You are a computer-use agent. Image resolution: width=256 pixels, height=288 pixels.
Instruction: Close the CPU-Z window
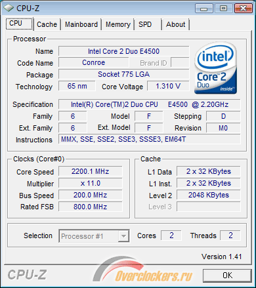tap(243, 9)
